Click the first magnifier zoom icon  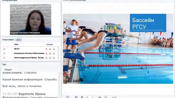[76, 97]
